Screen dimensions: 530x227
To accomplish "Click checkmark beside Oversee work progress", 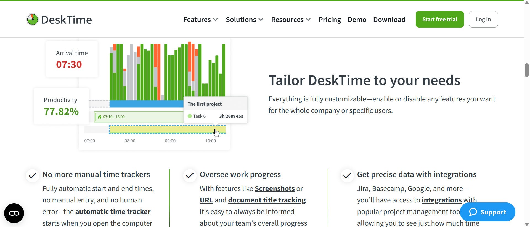I will click(x=190, y=175).
